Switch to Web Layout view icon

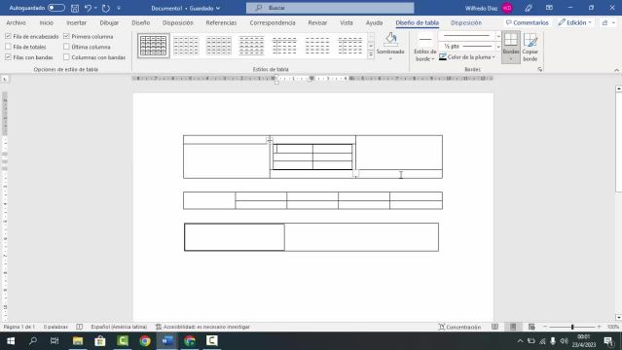(x=531, y=327)
